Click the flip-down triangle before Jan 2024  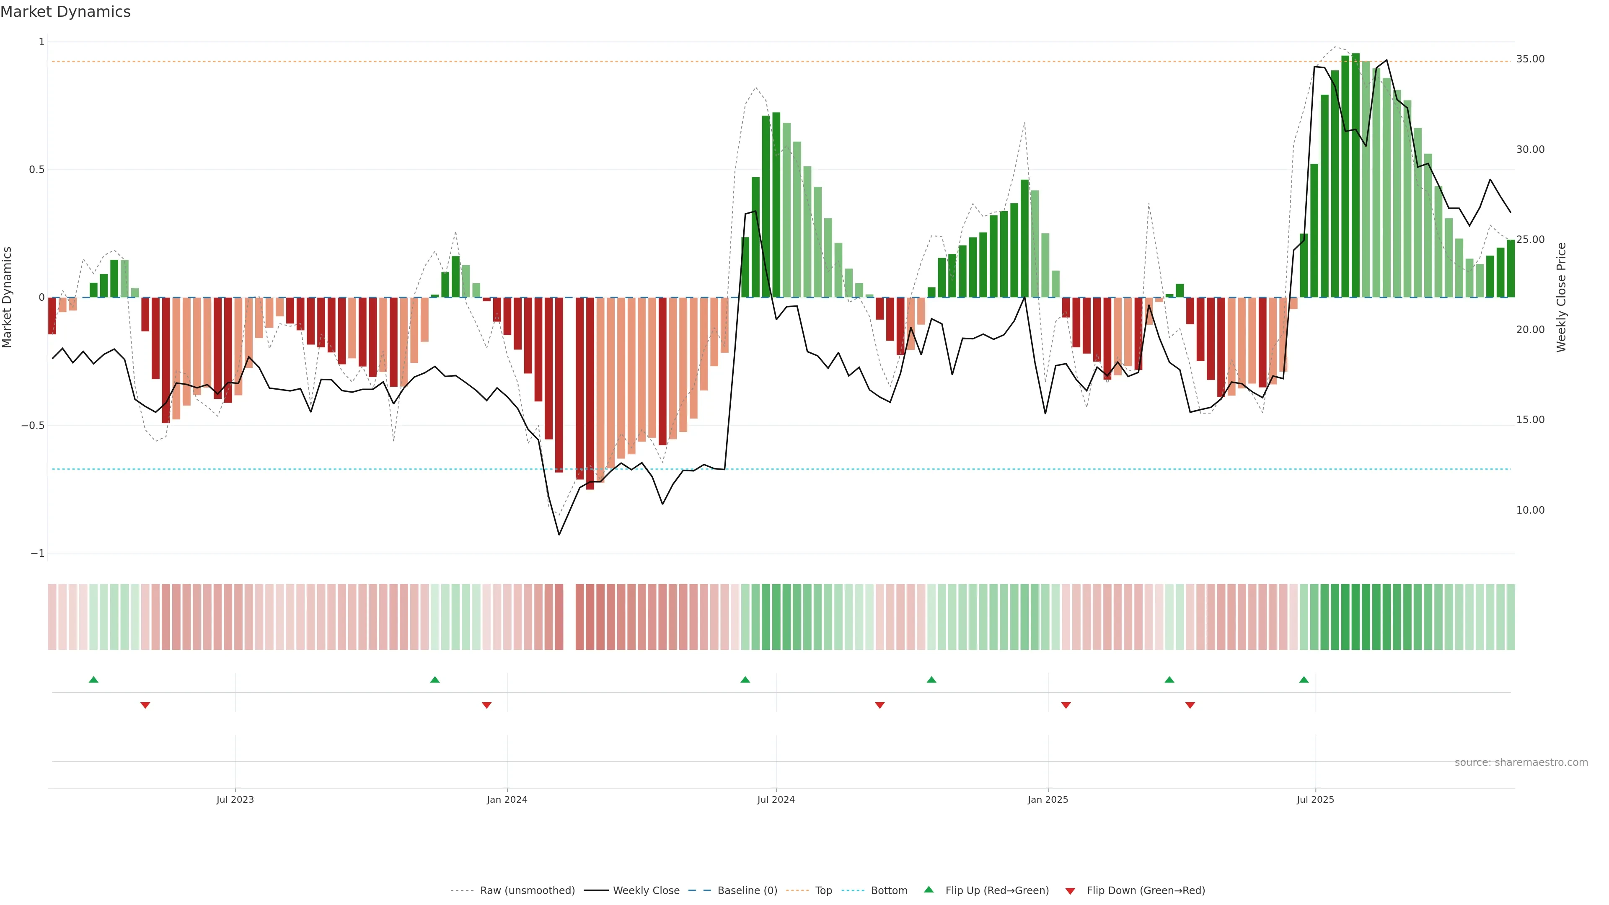pyautogui.click(x=486, y=705)
